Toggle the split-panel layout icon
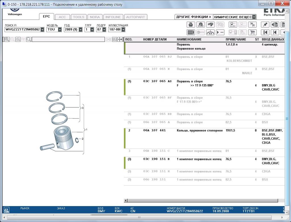291x222 pixels. (115, 39)
